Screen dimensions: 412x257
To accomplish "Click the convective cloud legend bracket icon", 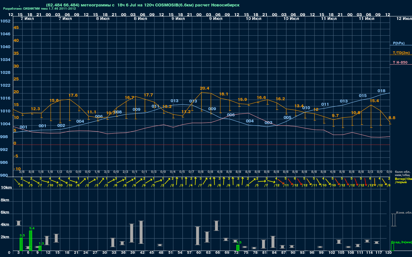I will tap(394, 220).
